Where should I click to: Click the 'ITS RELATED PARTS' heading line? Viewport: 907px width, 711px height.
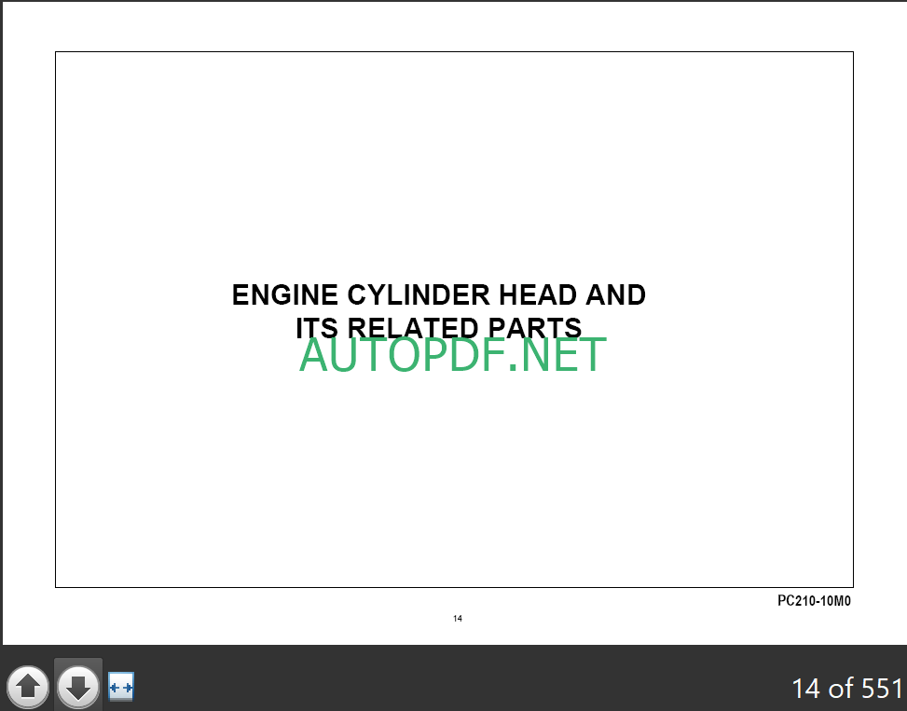tap(438, 328)
